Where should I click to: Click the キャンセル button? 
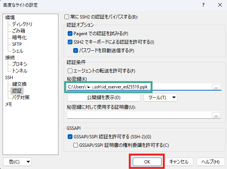[x=179, y=162]
